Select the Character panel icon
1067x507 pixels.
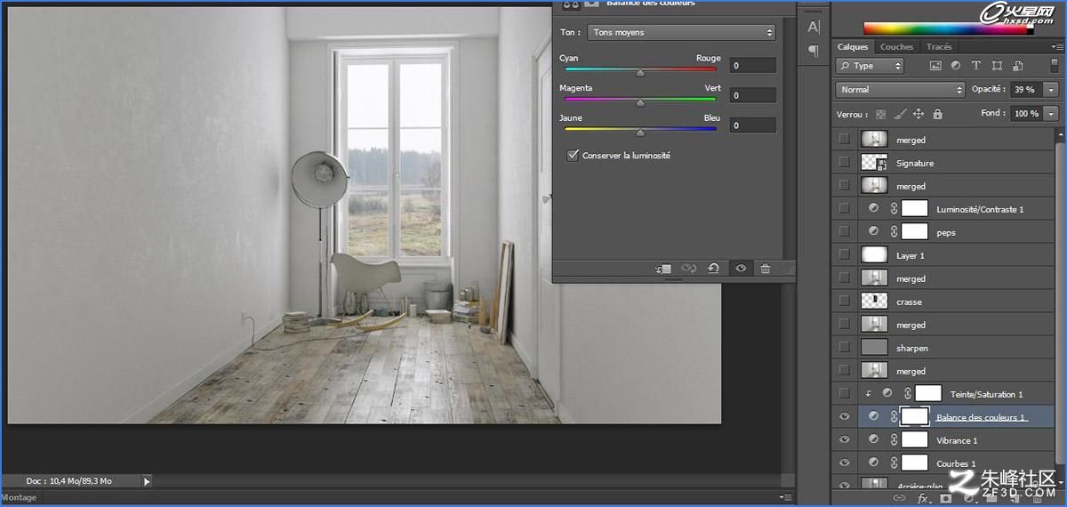814,28
